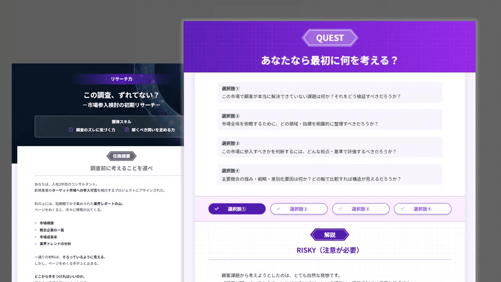The width and height of the screenshot is (501, 282).
Task: Click checkmark icon in 選択肢① button
Action: pyautogui.click(x=217, y=209)
